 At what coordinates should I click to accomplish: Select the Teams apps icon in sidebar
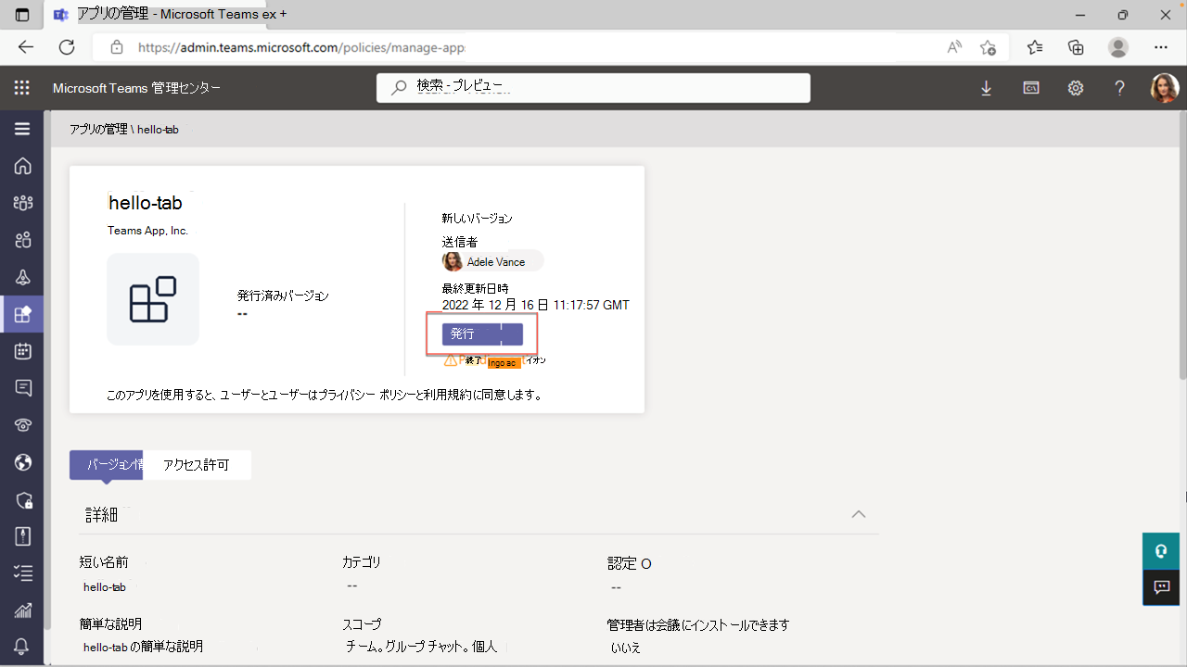23,314
